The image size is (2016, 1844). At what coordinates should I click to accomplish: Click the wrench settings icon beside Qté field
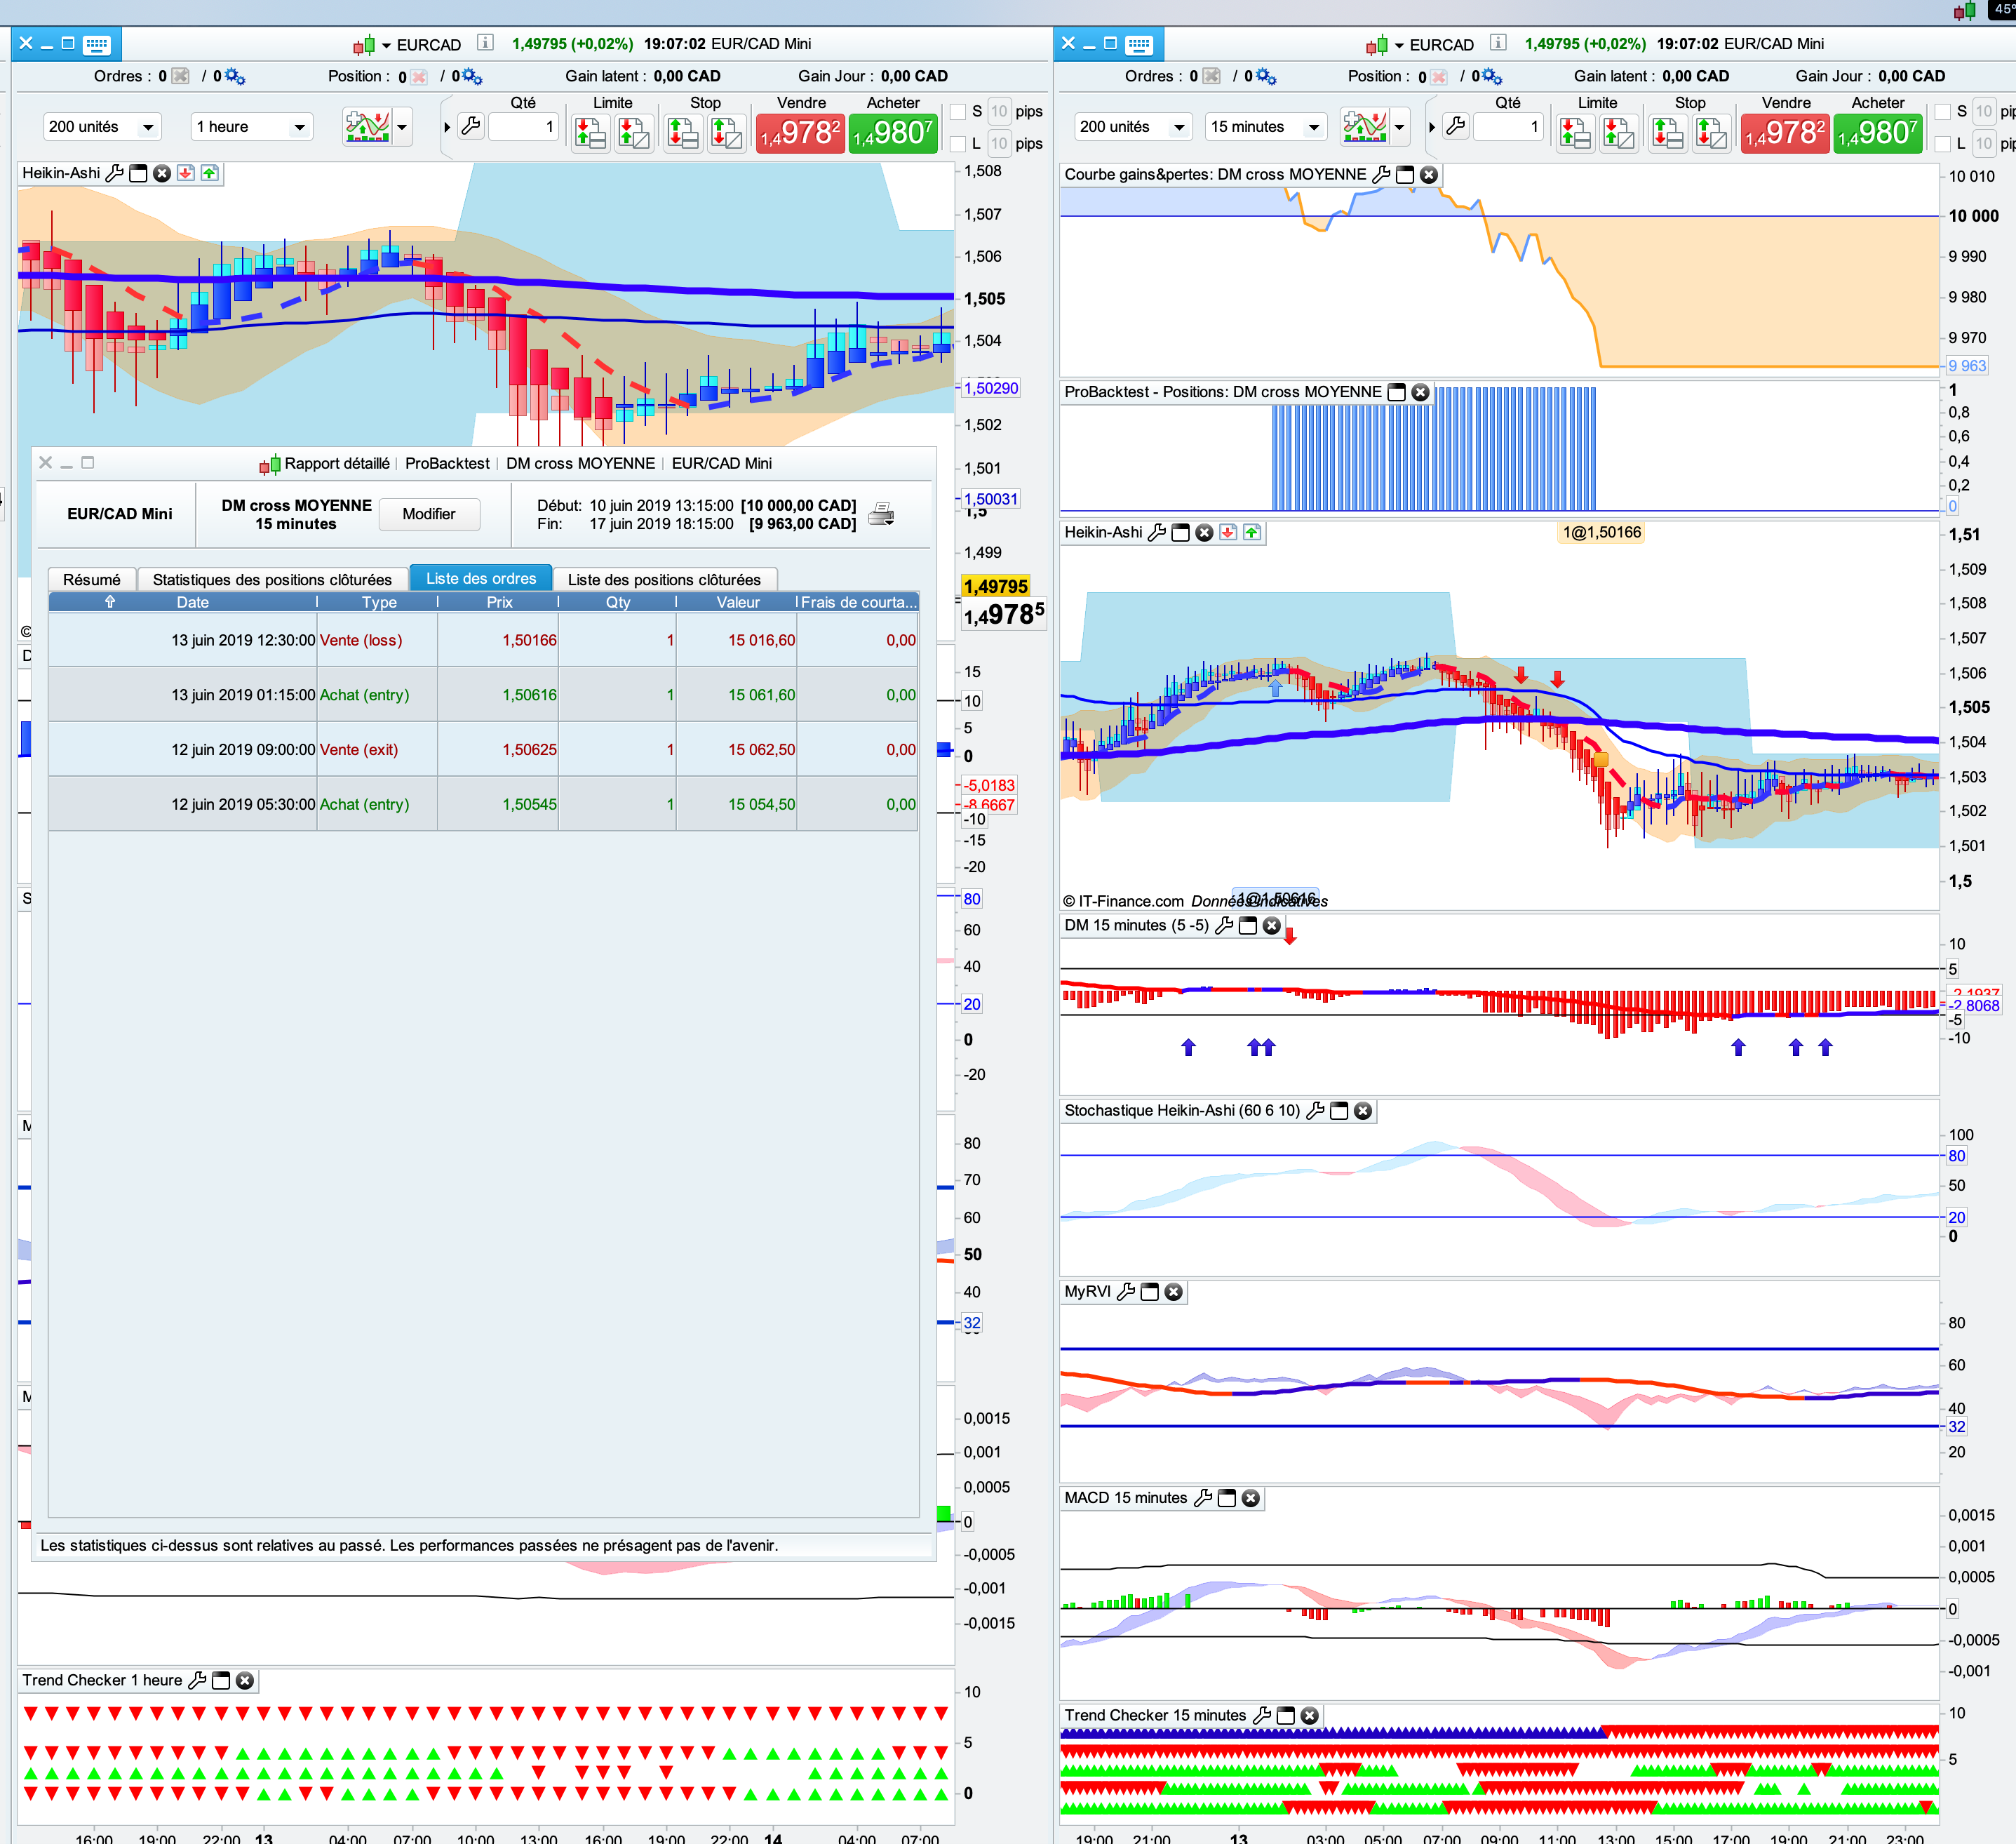[x=471, y=126]
